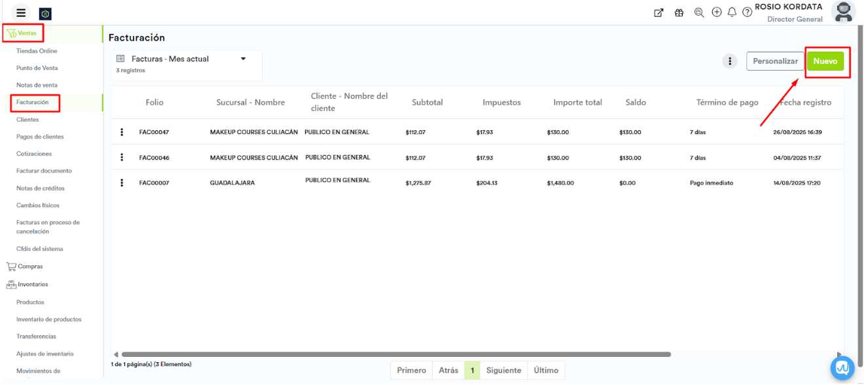
Task: Open the more options menu beside Personalizar
Action: tap(730, 61)
